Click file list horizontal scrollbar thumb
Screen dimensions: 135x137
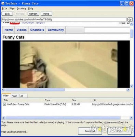pyautogui.click(x=63, y=118)
